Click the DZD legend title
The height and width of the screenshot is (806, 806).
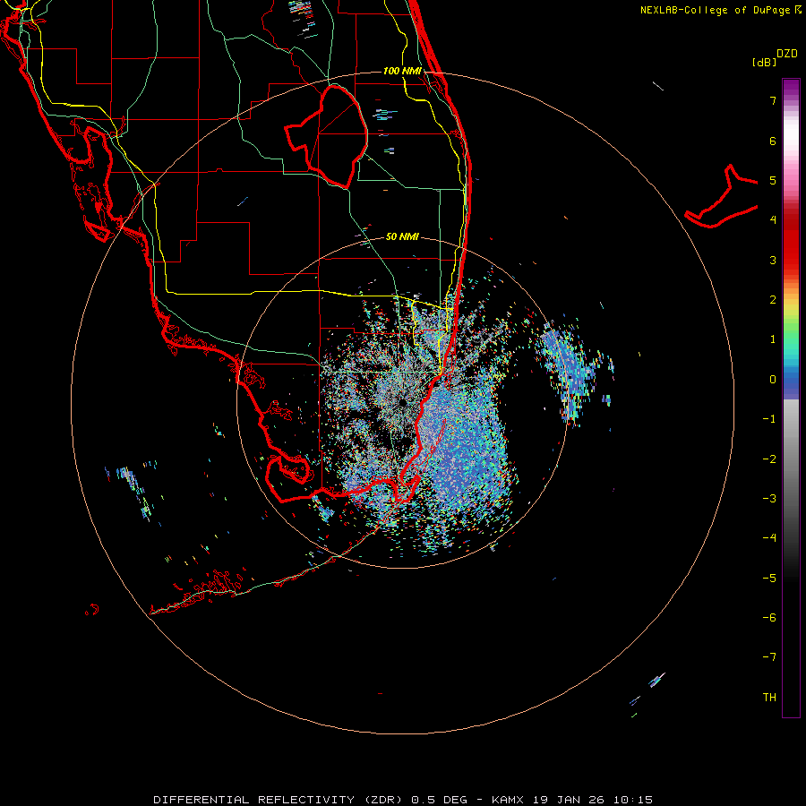click(787, 54)
